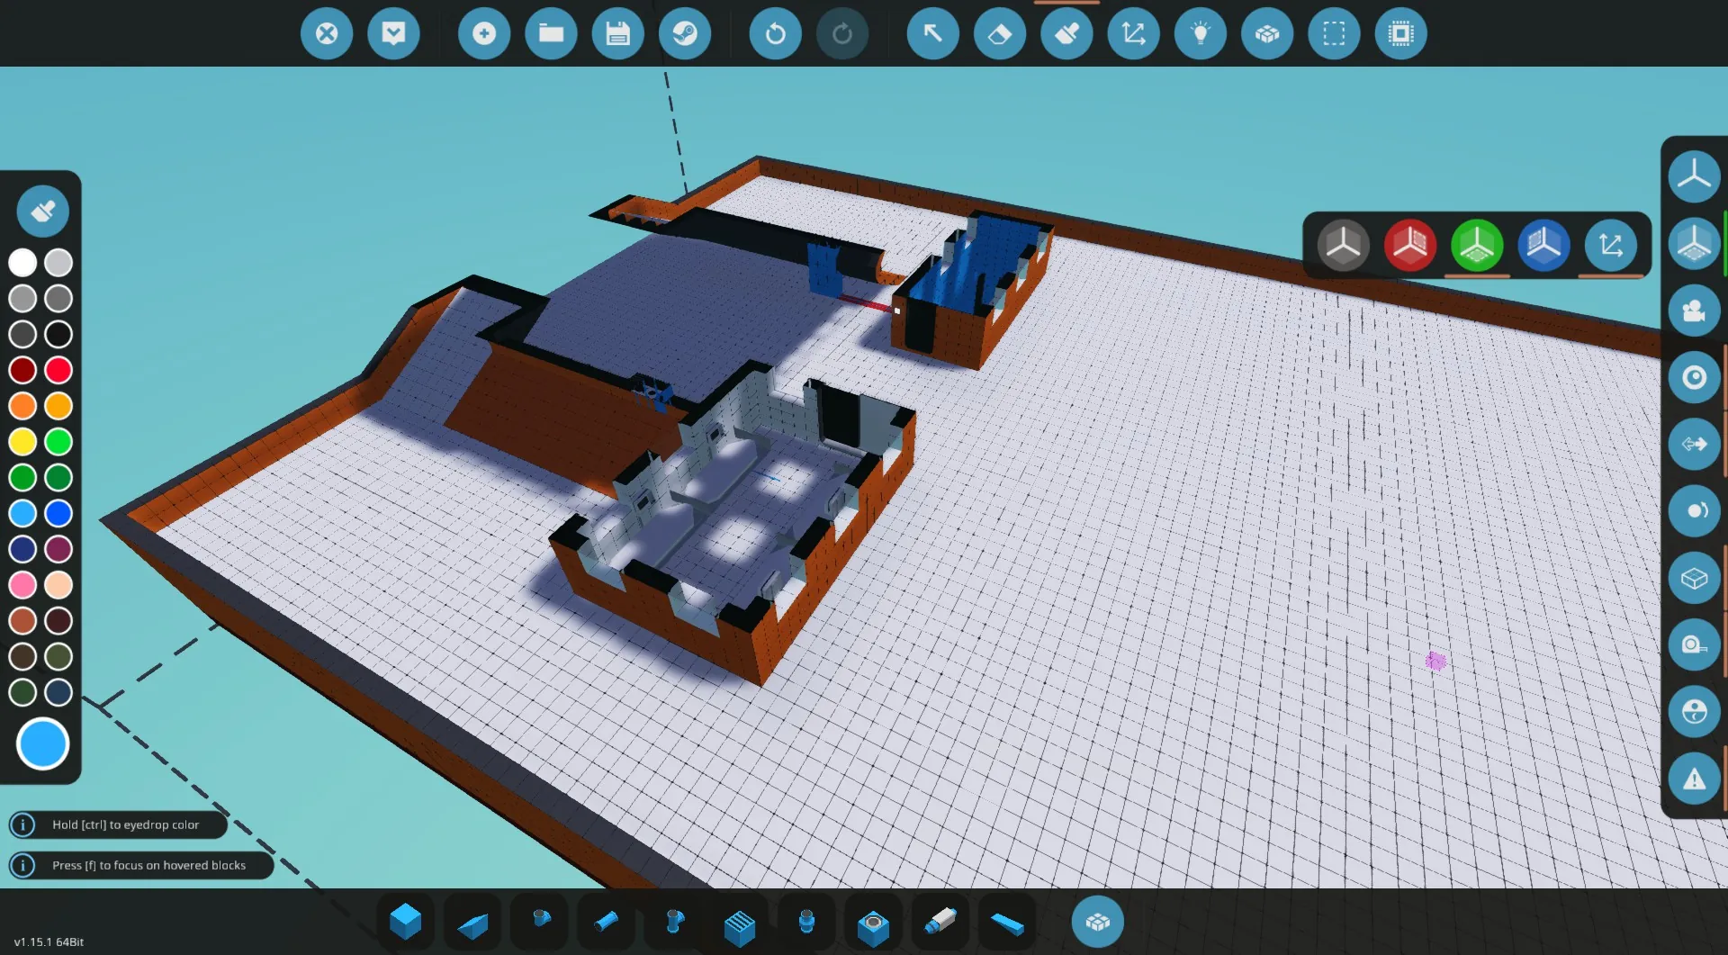Viewport: 1728px width, 955px height.
Task: Click the Steam Workshop icon in top toolbar
Action: coord(685,34)
